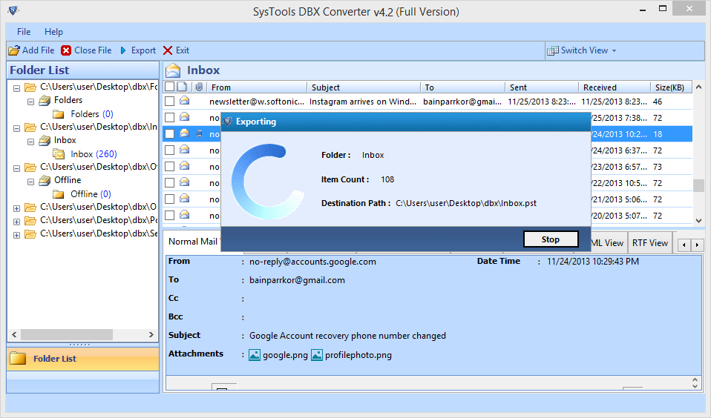Sort by the To column header
The image size is (711, 418).
(x=462, y=87)
